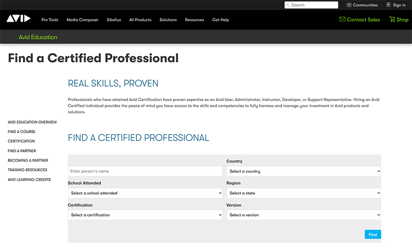This screenshot has width=412, height=250.
Task: Open Find a Course sidebar link
Action: 22,131
